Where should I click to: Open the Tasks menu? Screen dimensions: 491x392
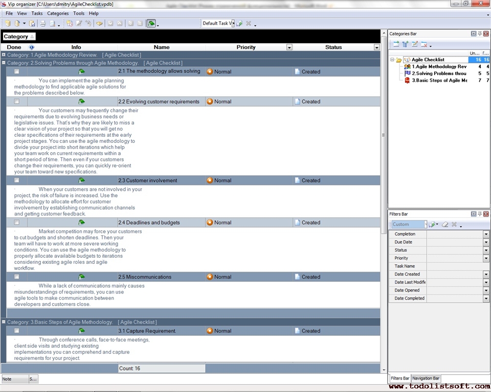point(37,13)
